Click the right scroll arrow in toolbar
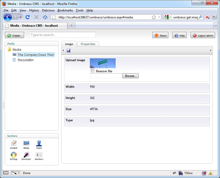Screen dimensions: 220x178 click(211, 50)
